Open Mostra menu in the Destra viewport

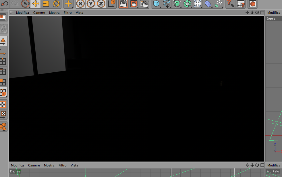[x=49, y=165]
